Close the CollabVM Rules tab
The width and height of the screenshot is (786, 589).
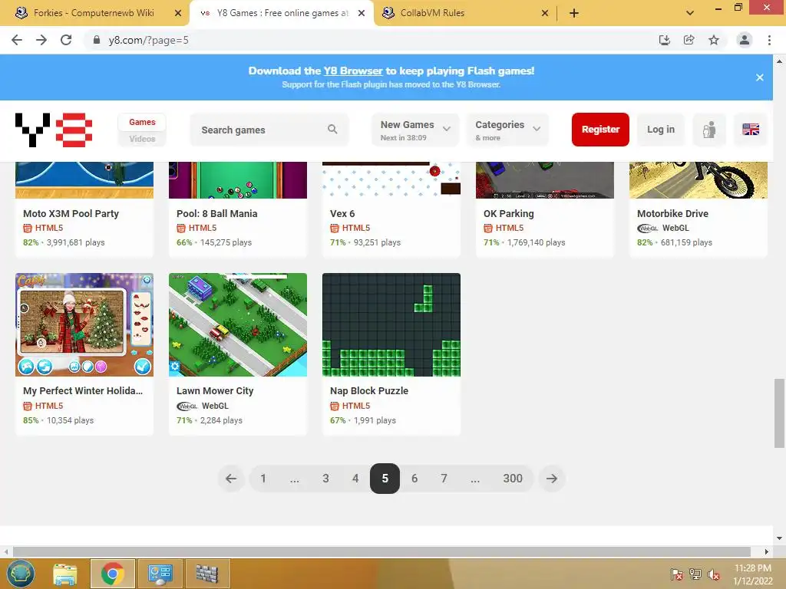pyautogui.click(x=545, y=13)
